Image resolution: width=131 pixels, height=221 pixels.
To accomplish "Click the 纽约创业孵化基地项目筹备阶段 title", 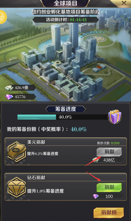I will pyautogui.click(x=65, y=12).
